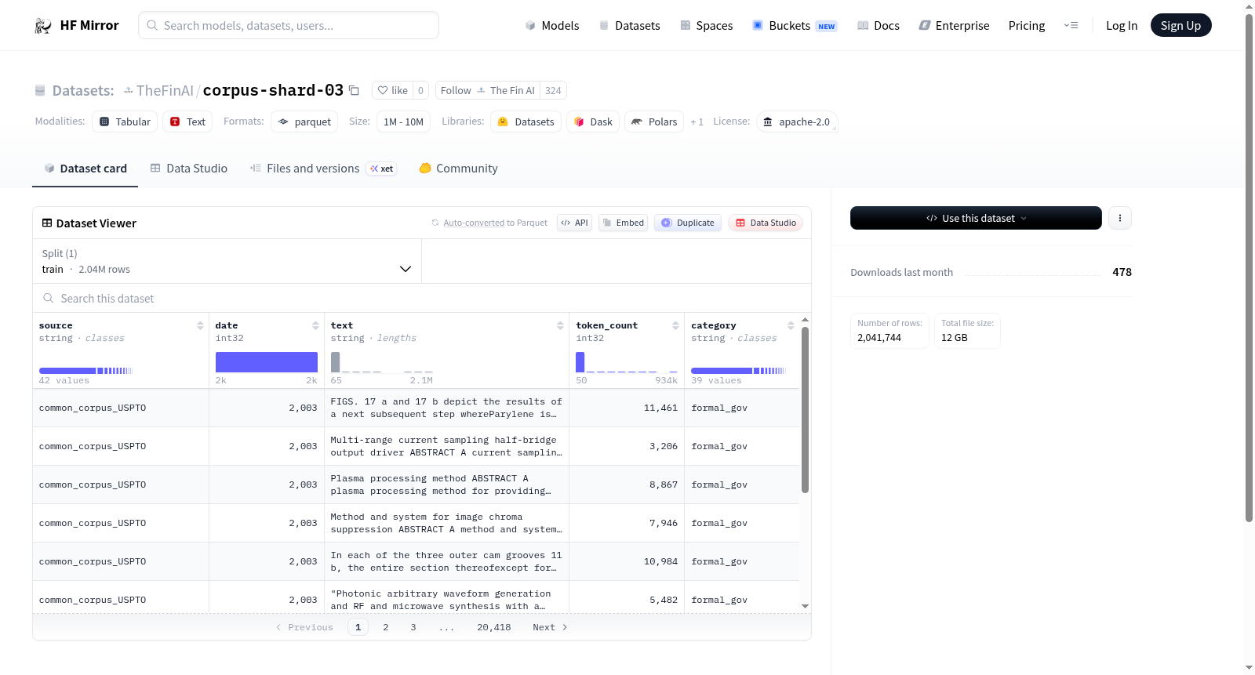Click the token_count distribution histogram

[627, 362]
